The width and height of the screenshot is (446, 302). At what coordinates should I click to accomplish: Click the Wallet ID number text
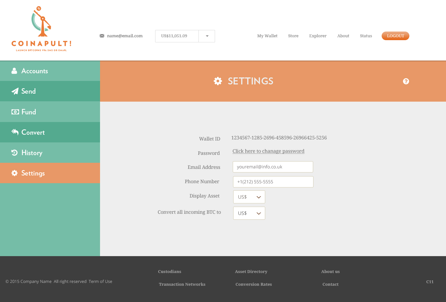click(x=279, y=138)
